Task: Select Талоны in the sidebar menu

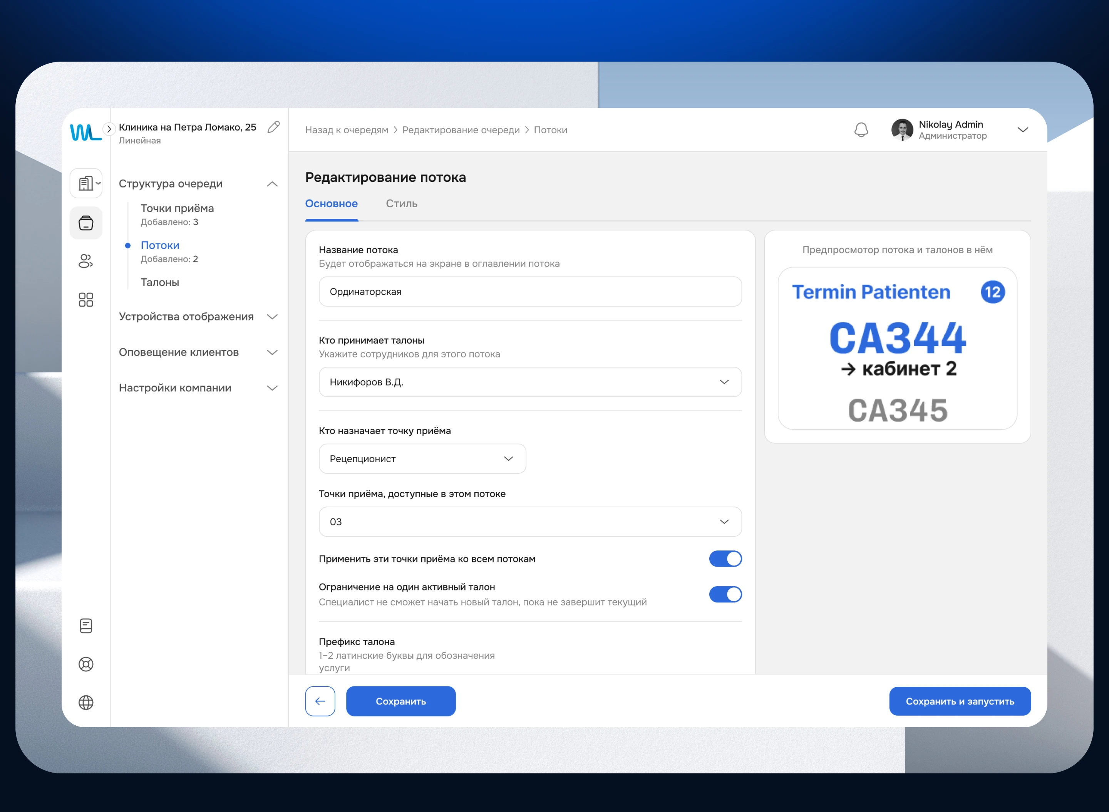Action: tap(160, 282)
